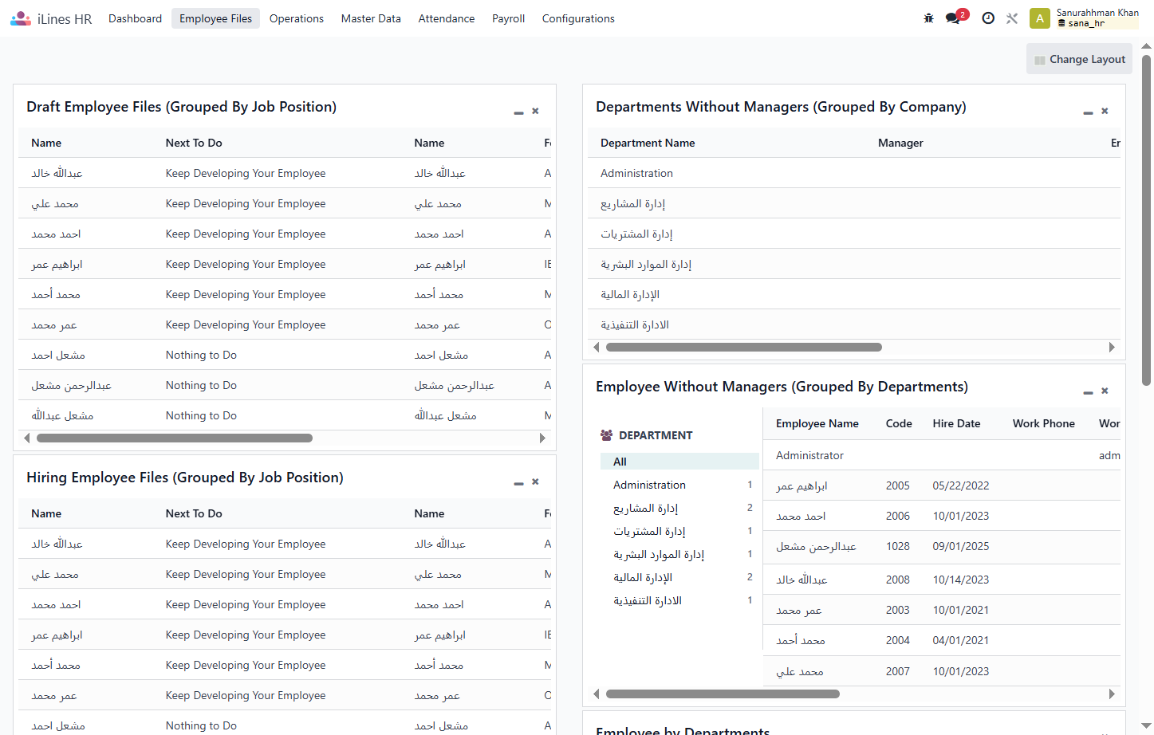Click left arrow of Draft files scrollbar

[x=27, y=438]
